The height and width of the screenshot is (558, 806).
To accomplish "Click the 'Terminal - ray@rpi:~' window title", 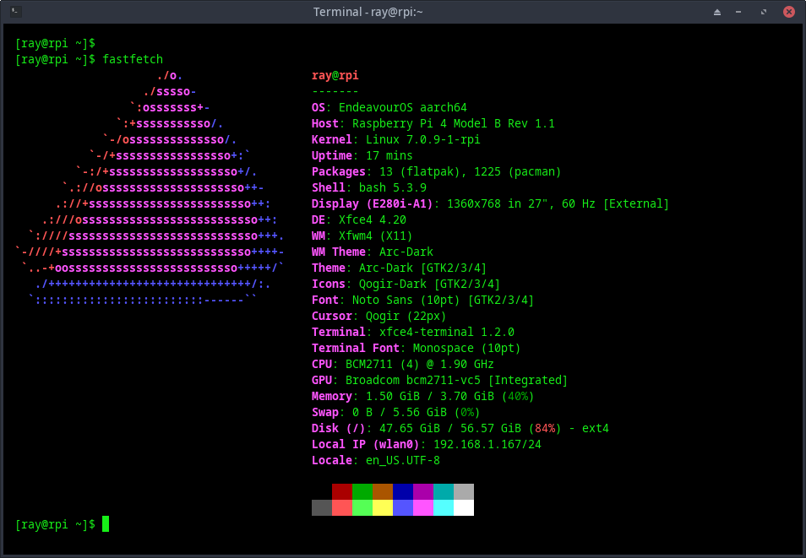I will (368, 12).
